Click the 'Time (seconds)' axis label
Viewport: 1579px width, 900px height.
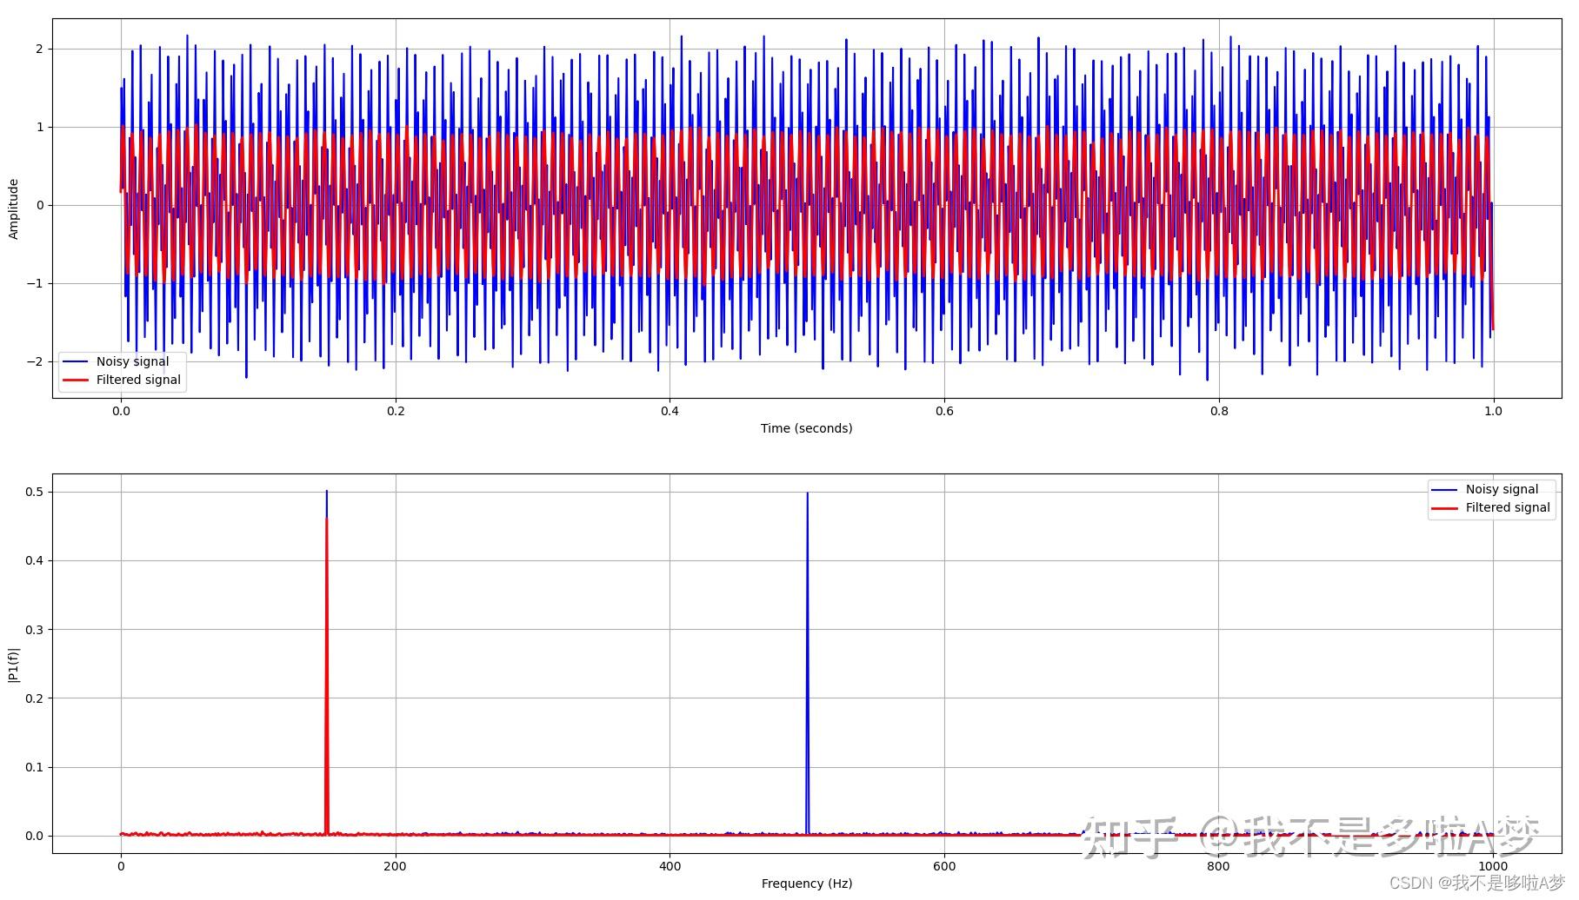click(x=806, y=428)
